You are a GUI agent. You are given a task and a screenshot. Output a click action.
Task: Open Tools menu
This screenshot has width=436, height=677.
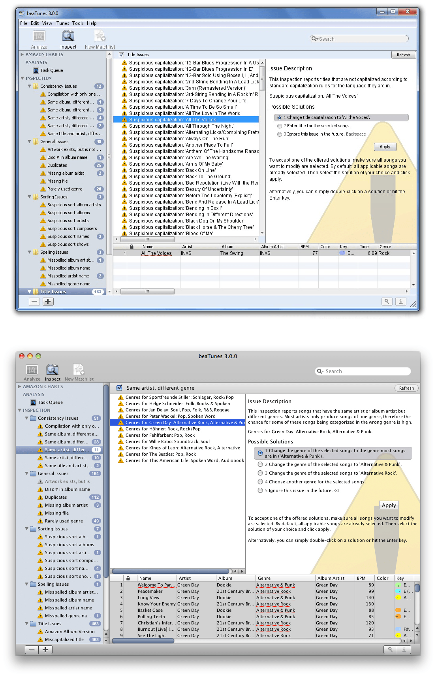[x=78, y=23]
